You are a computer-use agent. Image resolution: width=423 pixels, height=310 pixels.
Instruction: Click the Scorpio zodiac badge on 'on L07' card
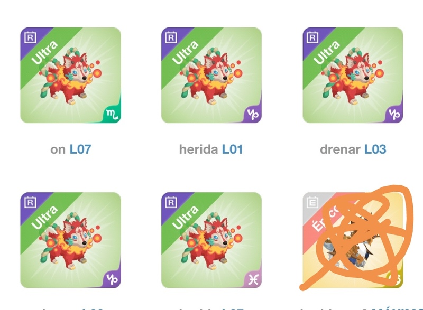click(x=113, y=115)
